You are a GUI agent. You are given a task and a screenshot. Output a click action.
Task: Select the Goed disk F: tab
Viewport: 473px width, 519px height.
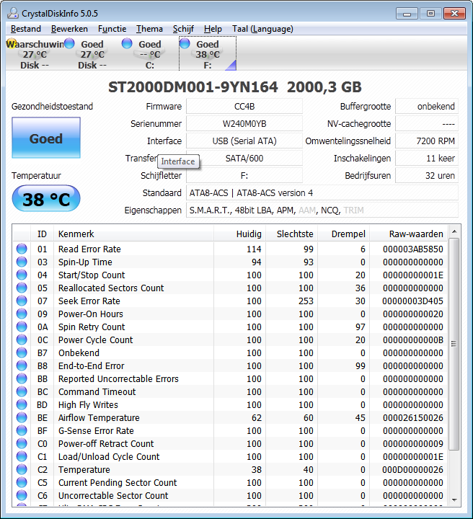208,54
